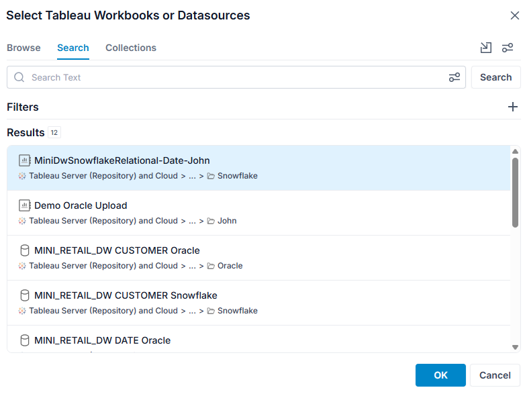Close the Select Tableau Workbooks dialog
Image resolution: width=529 pixels, height=394 pixels.
[514, 15]
